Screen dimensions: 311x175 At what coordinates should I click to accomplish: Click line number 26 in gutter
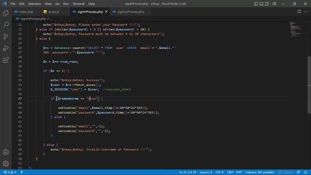[20, 48]
